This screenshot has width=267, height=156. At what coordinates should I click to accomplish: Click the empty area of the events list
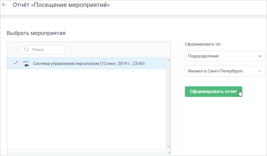(x=87, y=109)
